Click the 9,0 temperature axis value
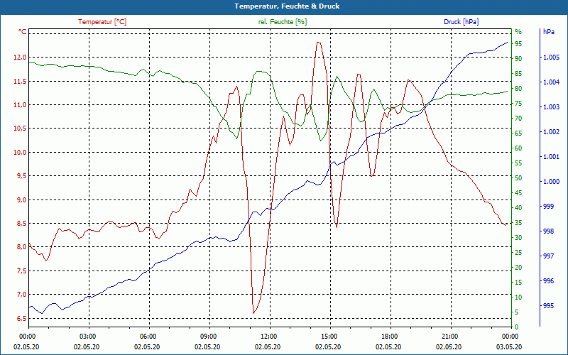 point(21,200)
